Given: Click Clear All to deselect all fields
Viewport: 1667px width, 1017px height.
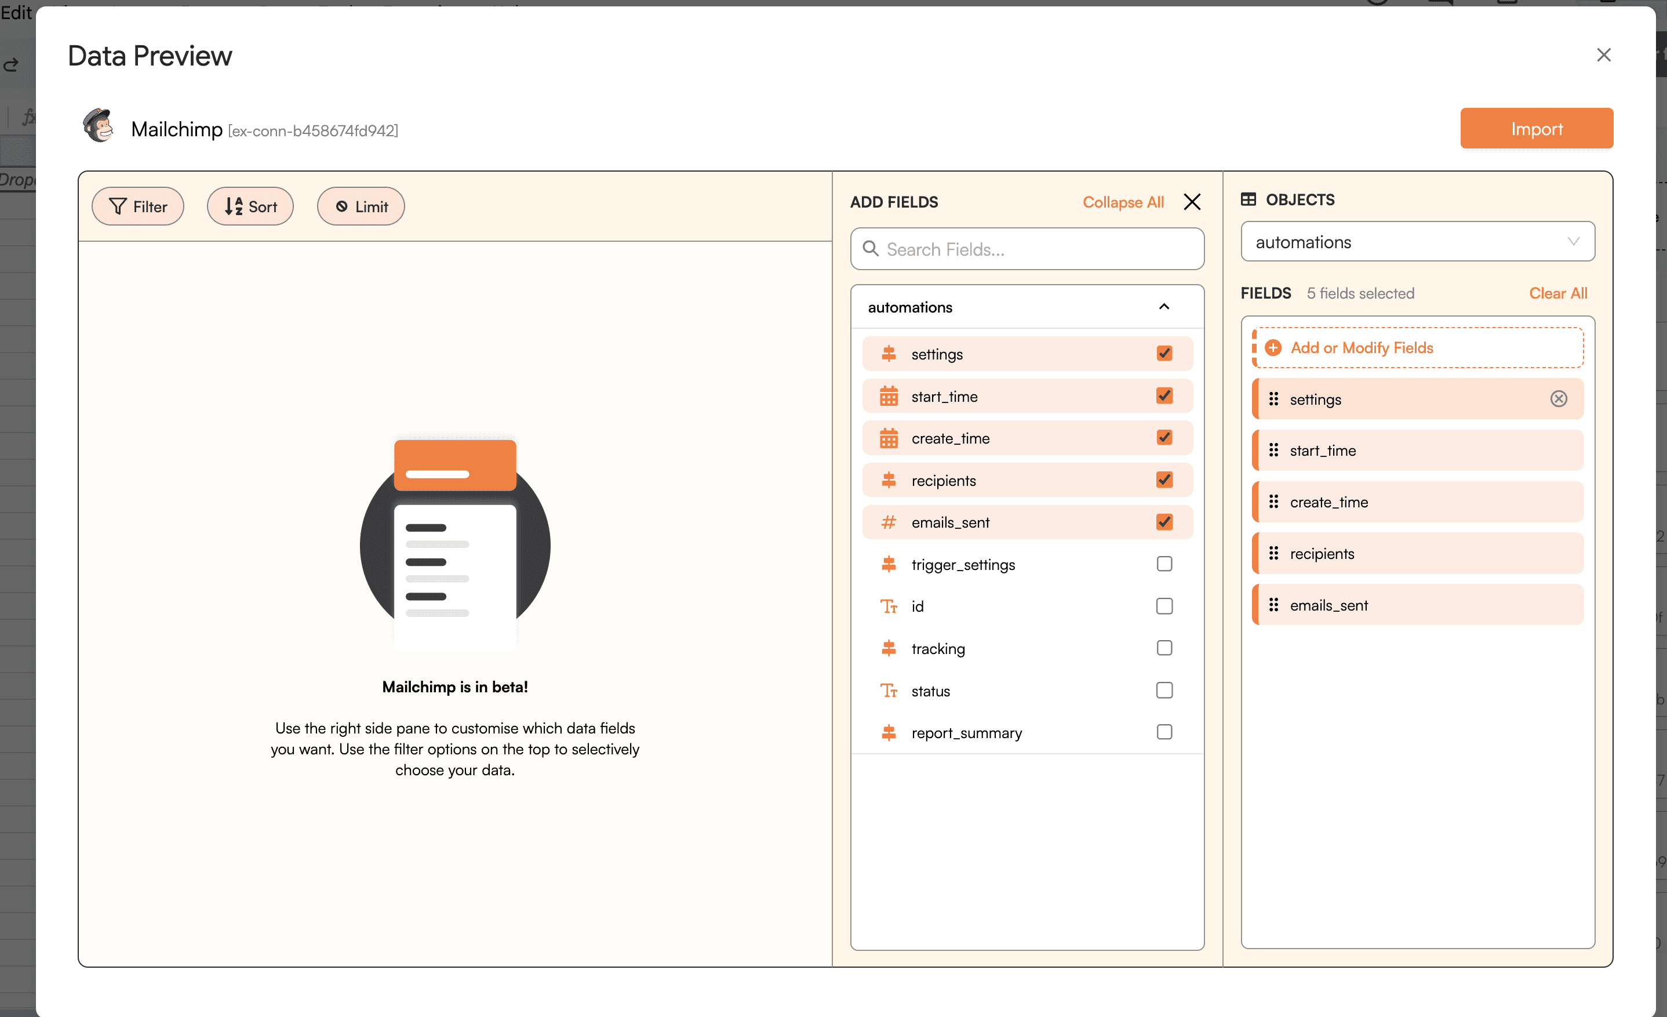Looking at the screenshot, I should [x=1557, y=292].
